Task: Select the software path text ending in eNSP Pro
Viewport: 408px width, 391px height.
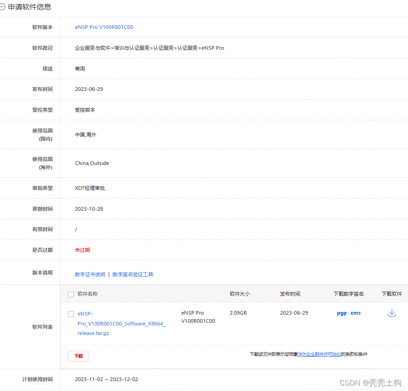Action: [x=149, y=48]
